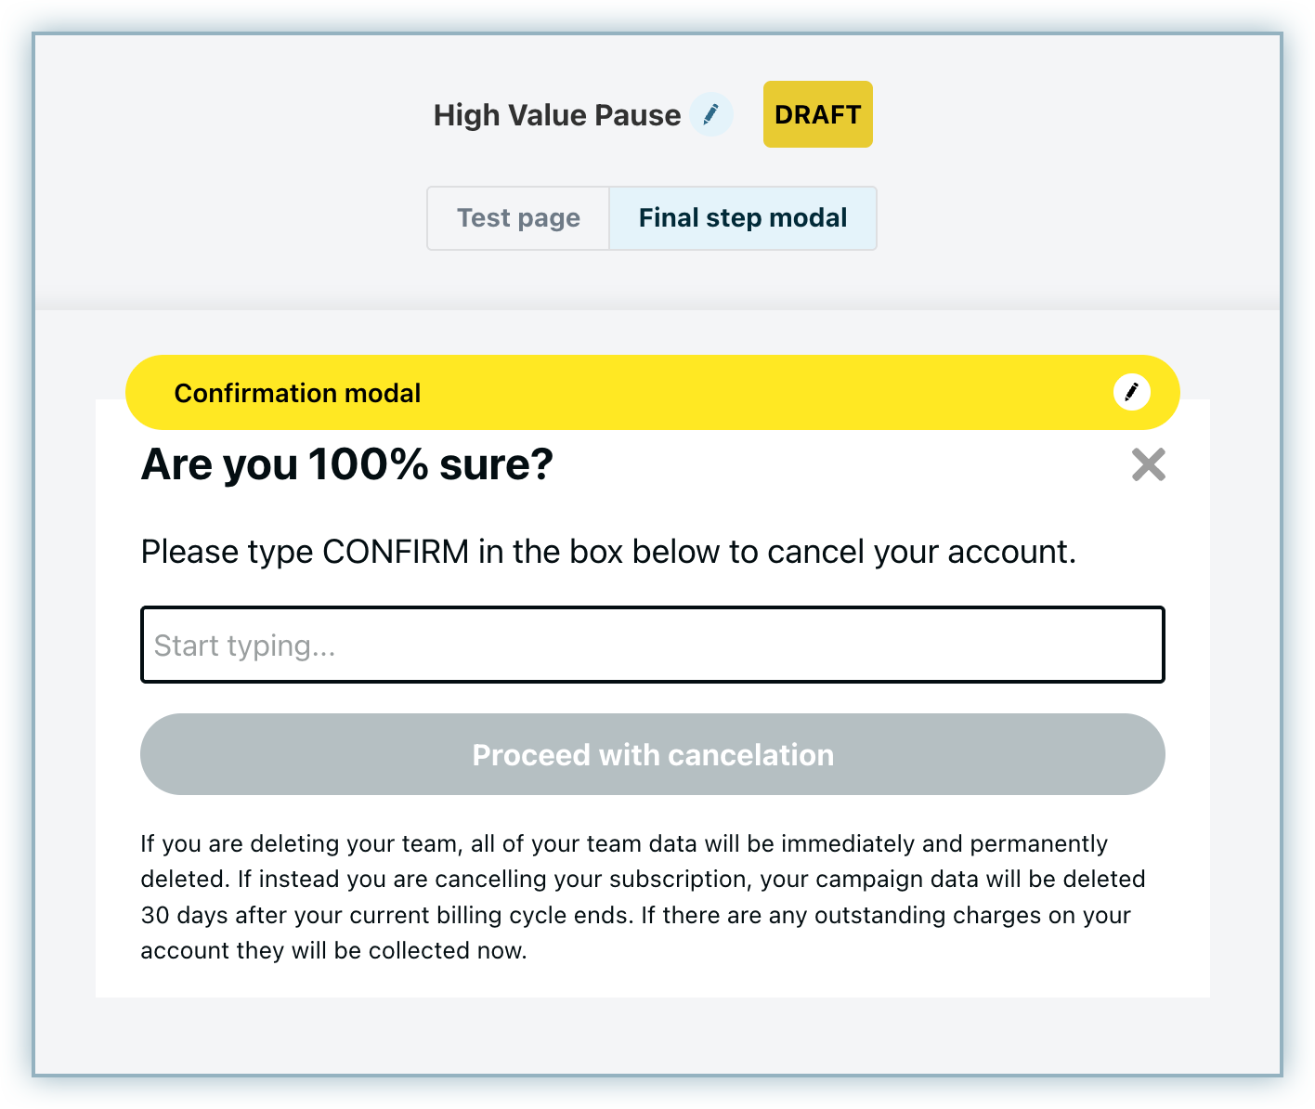The width and height of the screenshot is (1315, 1109).
Task: Select the Final step modal tab
Action: point(742,218)
